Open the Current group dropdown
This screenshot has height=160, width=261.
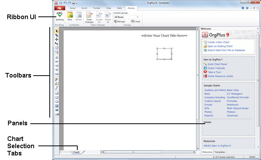[x=126, y=17]
